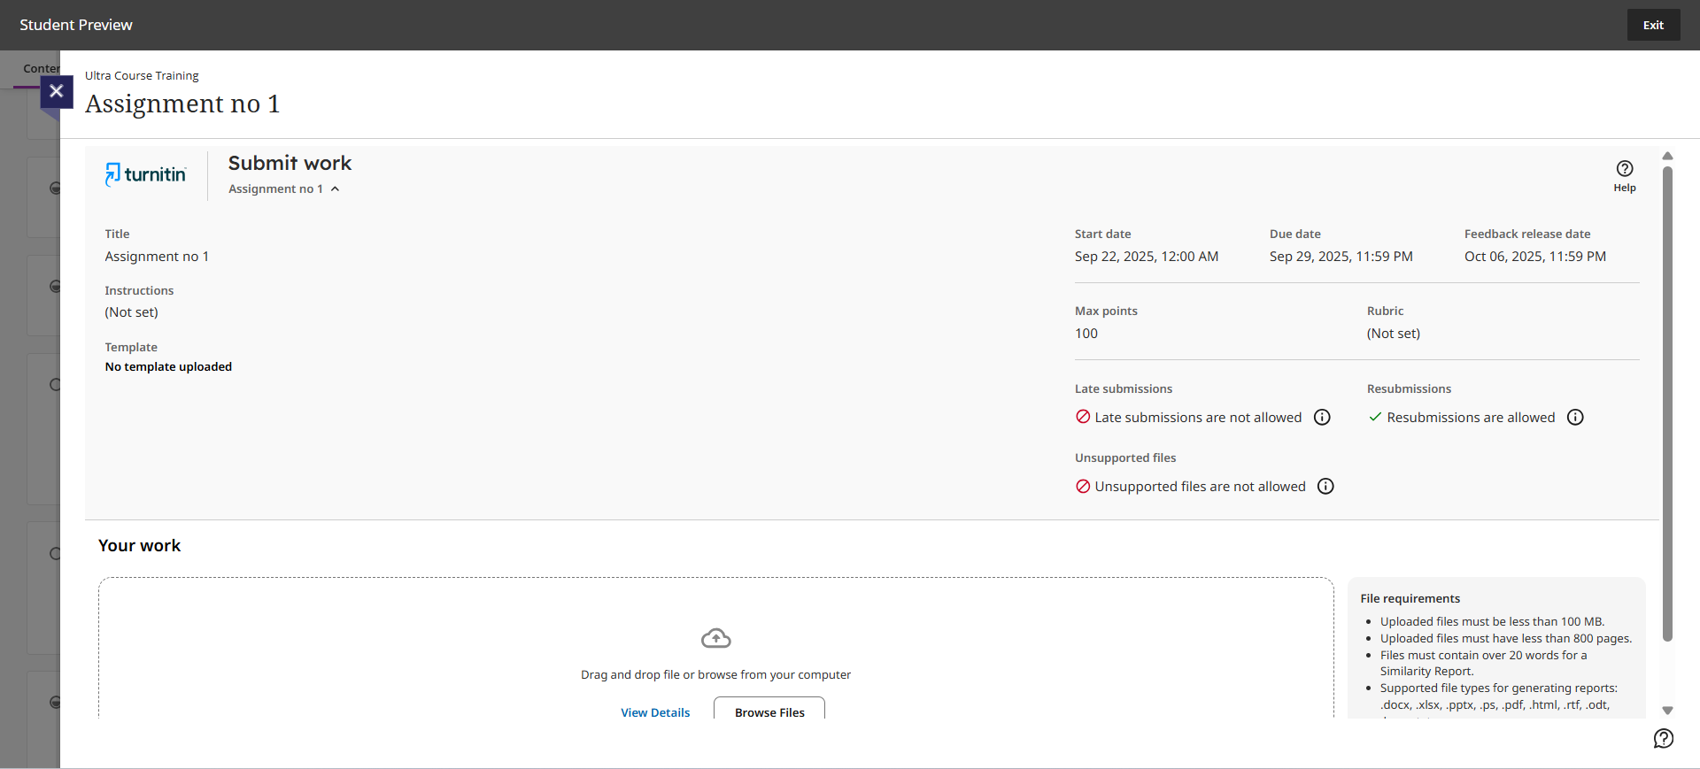Click the green resubmissions checkmark icon
This screenshot has height=769, width=1700.
point(1375,417)
